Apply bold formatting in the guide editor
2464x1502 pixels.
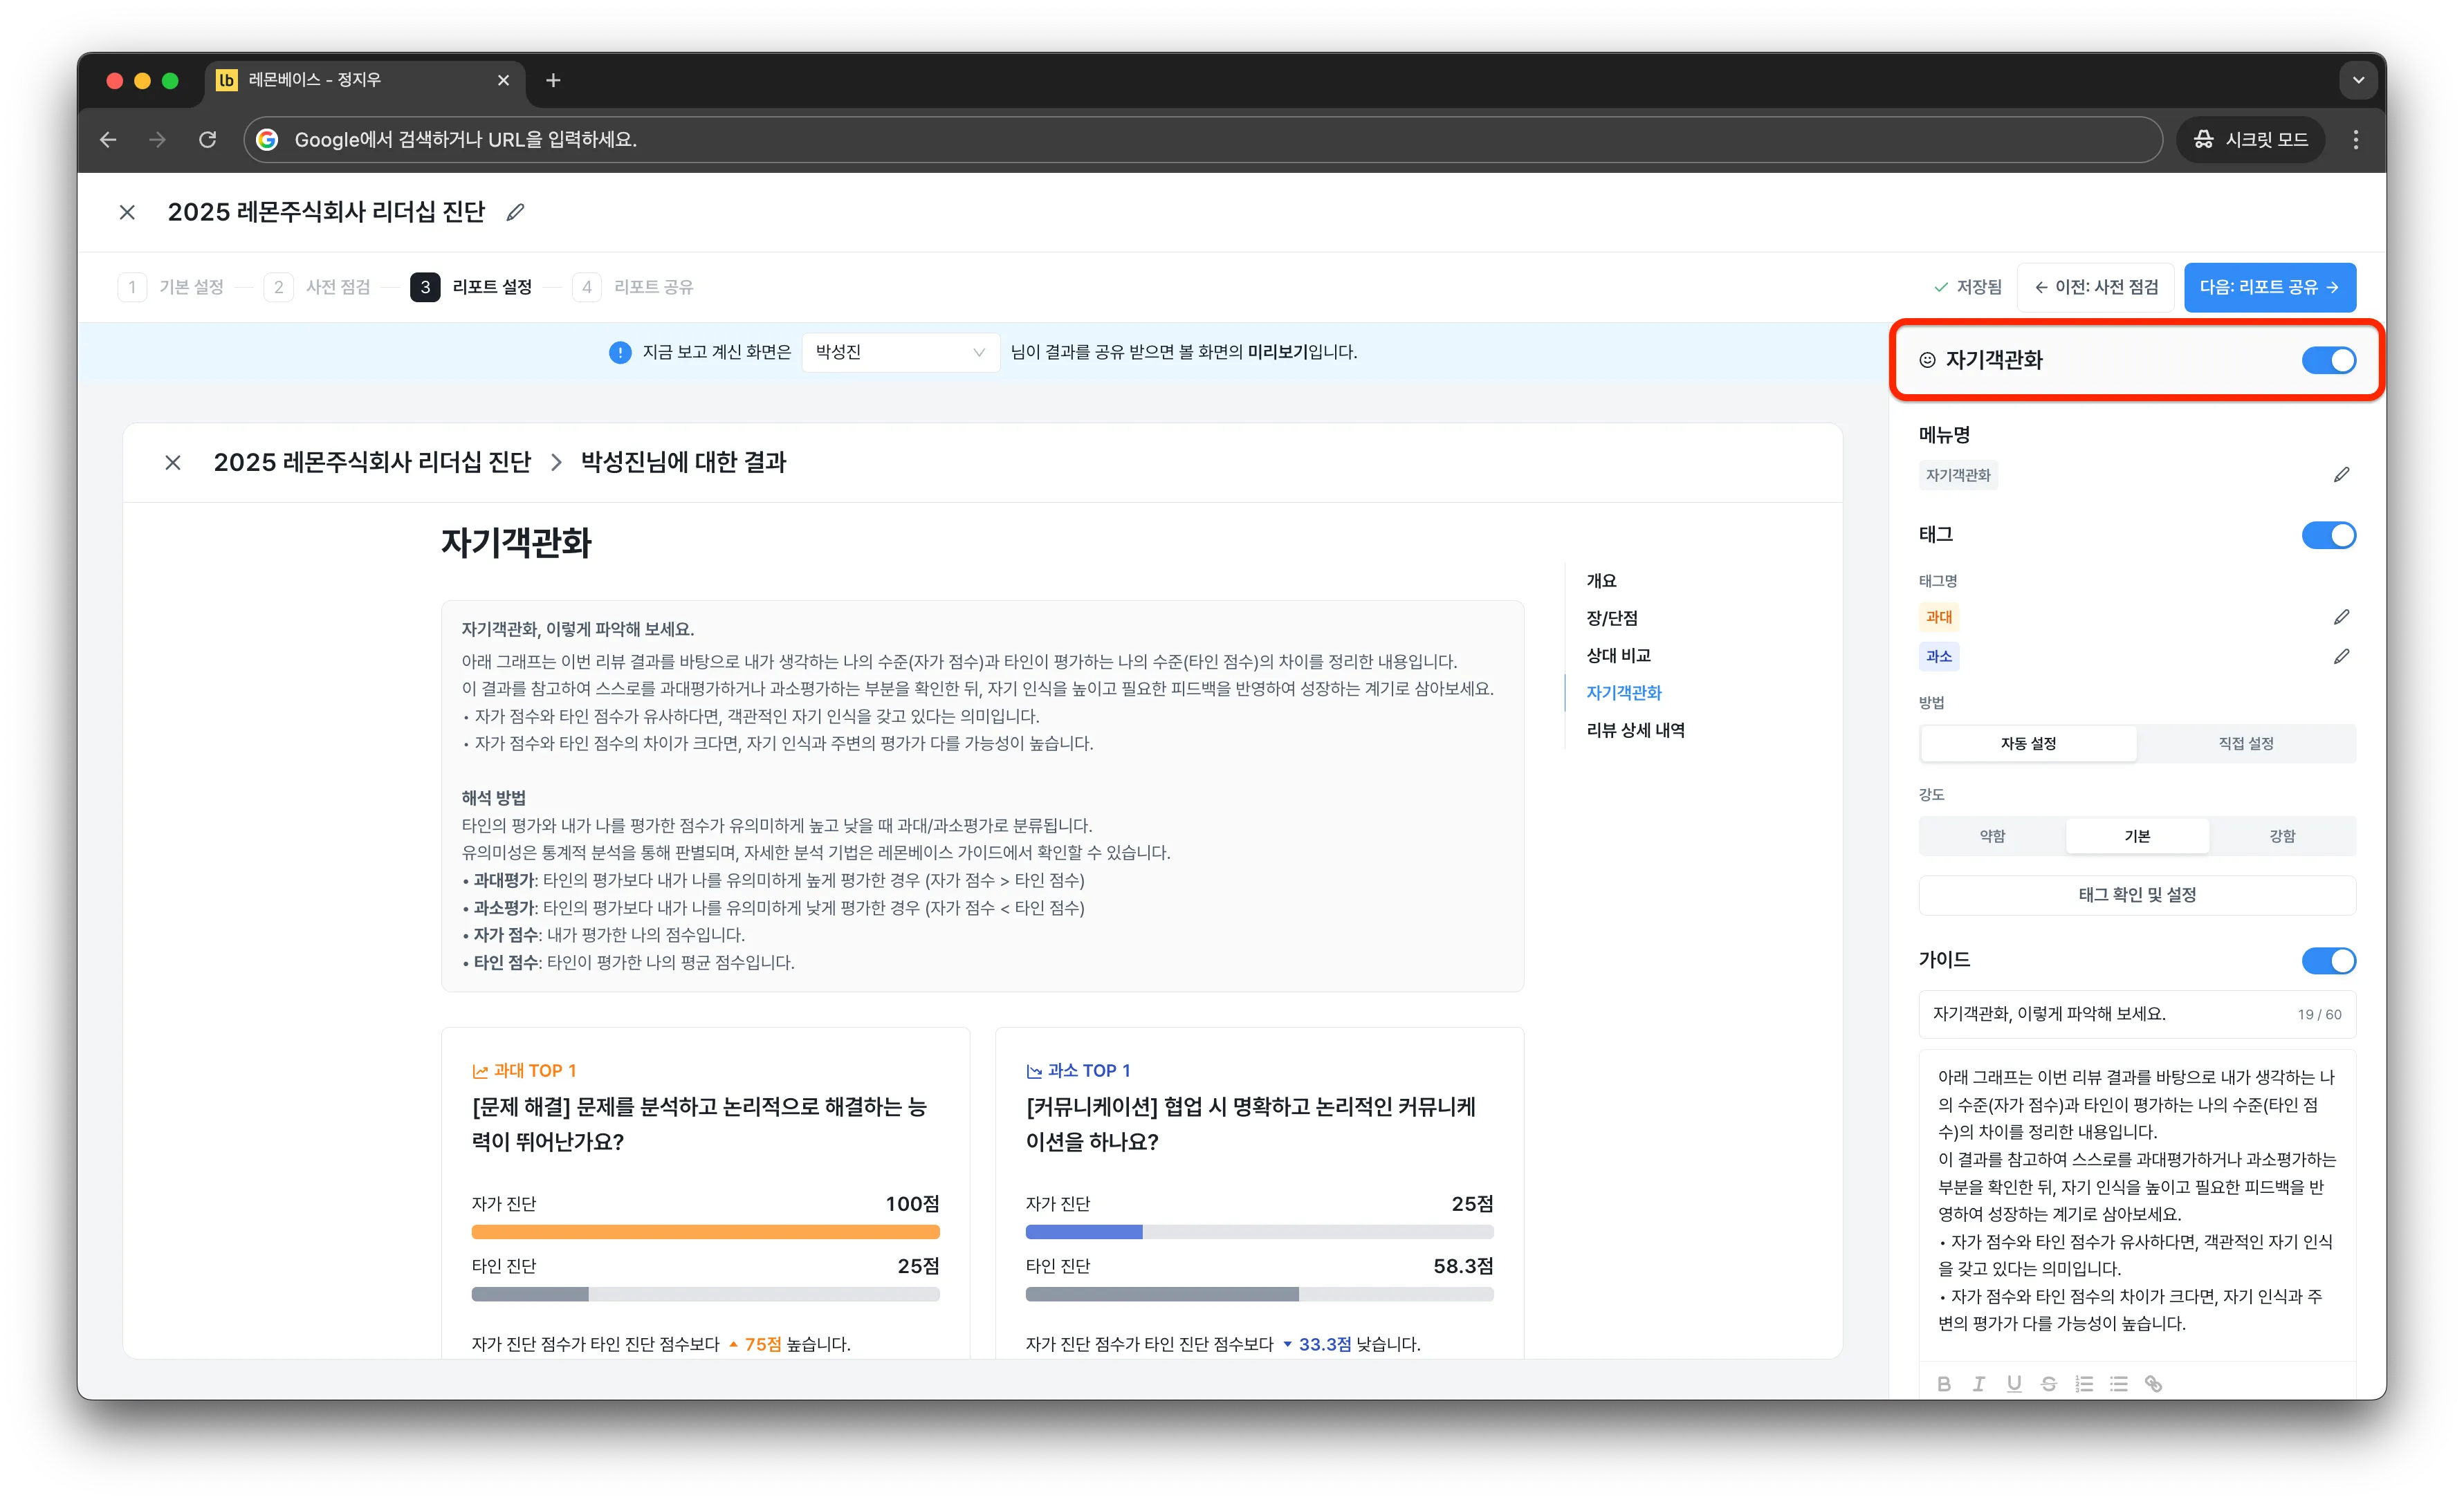coord(1943,1384)
